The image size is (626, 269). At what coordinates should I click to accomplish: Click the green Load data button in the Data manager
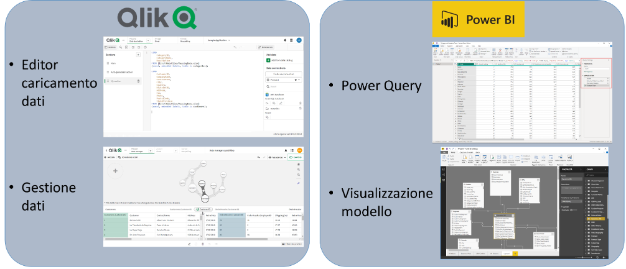[296, 157]
